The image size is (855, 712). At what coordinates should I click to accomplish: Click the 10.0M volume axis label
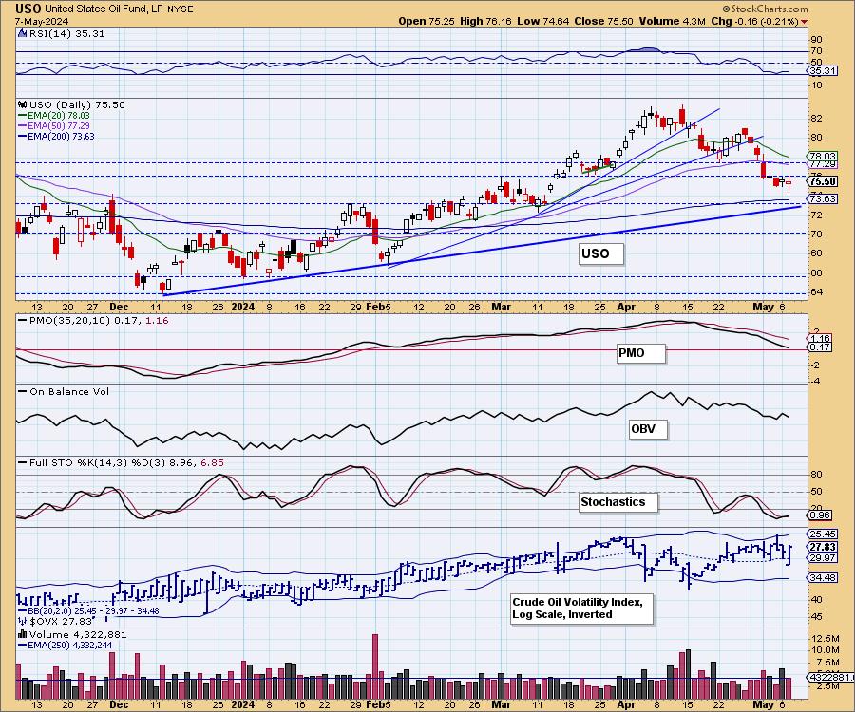click(x=826, y=650)
